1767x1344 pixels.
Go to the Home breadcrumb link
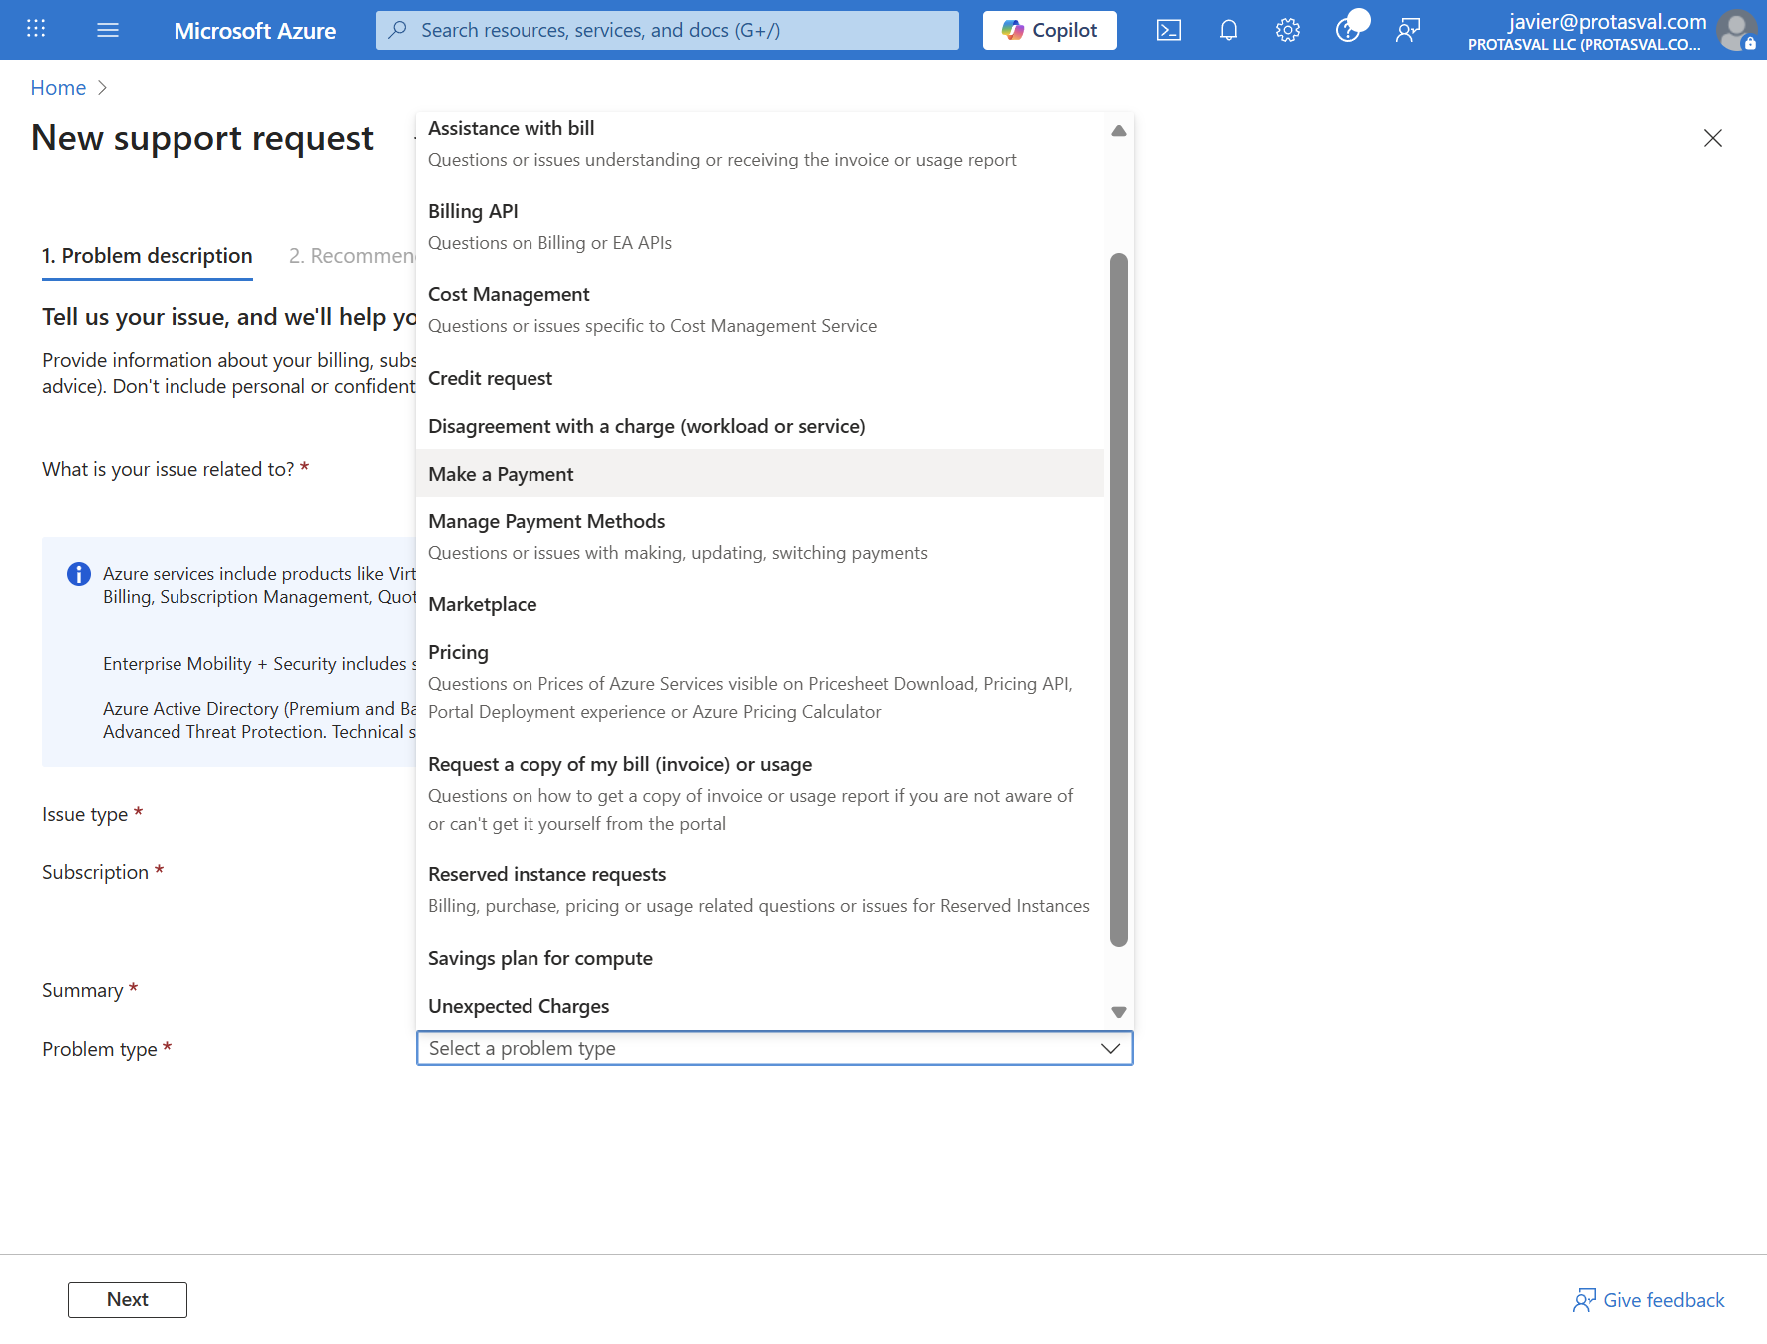tap(58, 88)
